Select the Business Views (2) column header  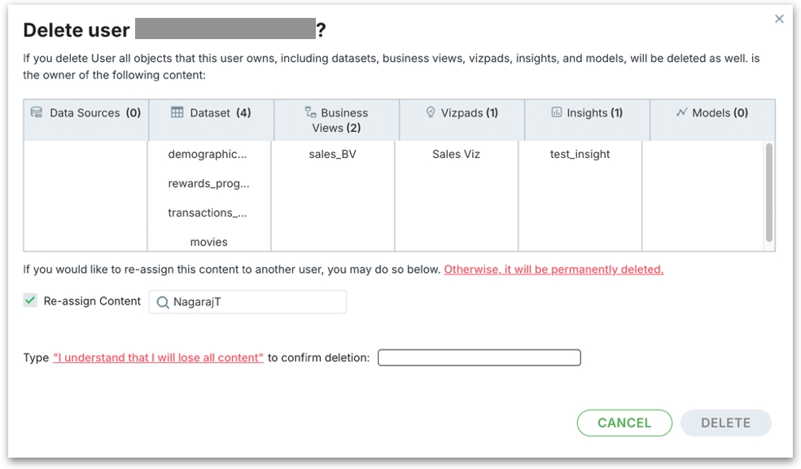pyautogui.click(x=336, y=120)
